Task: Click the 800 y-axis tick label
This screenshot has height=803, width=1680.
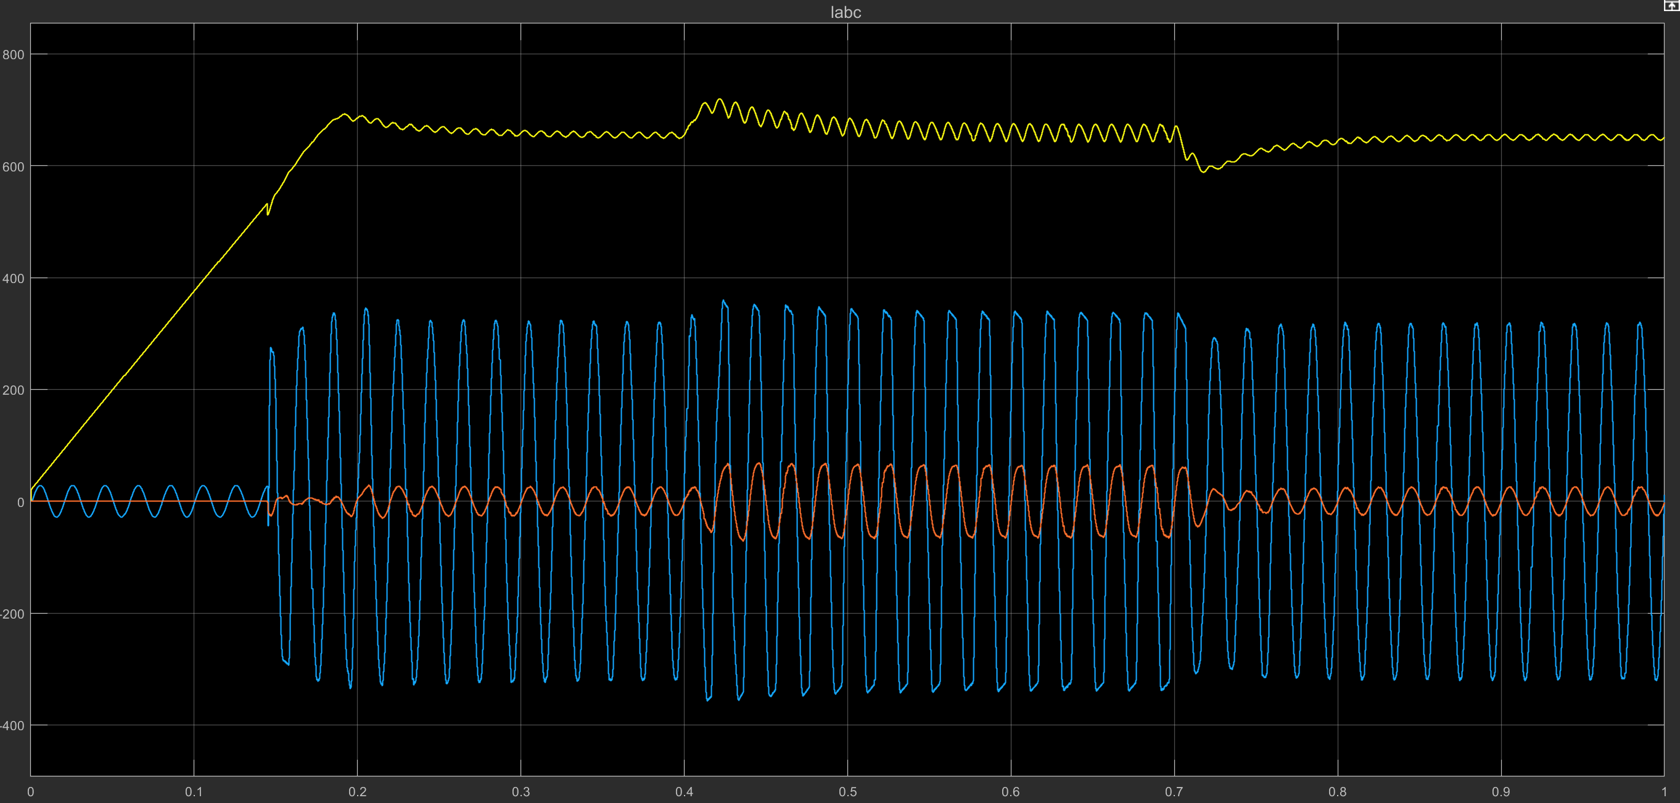Action: click(x=13, y=55)
